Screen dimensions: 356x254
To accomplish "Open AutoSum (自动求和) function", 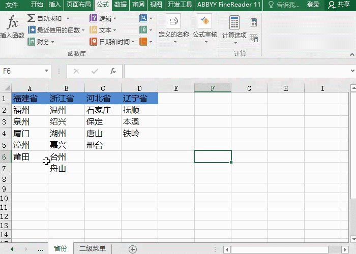I will 45,18.
